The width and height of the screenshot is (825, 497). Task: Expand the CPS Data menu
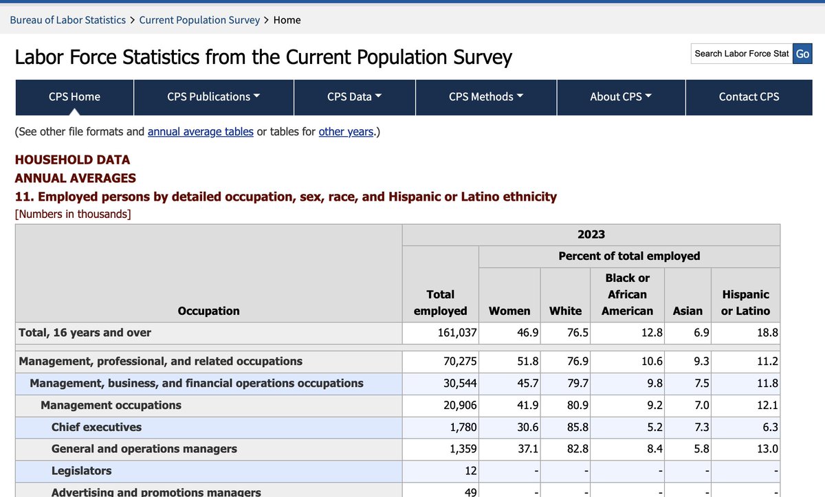click(355, 97)
